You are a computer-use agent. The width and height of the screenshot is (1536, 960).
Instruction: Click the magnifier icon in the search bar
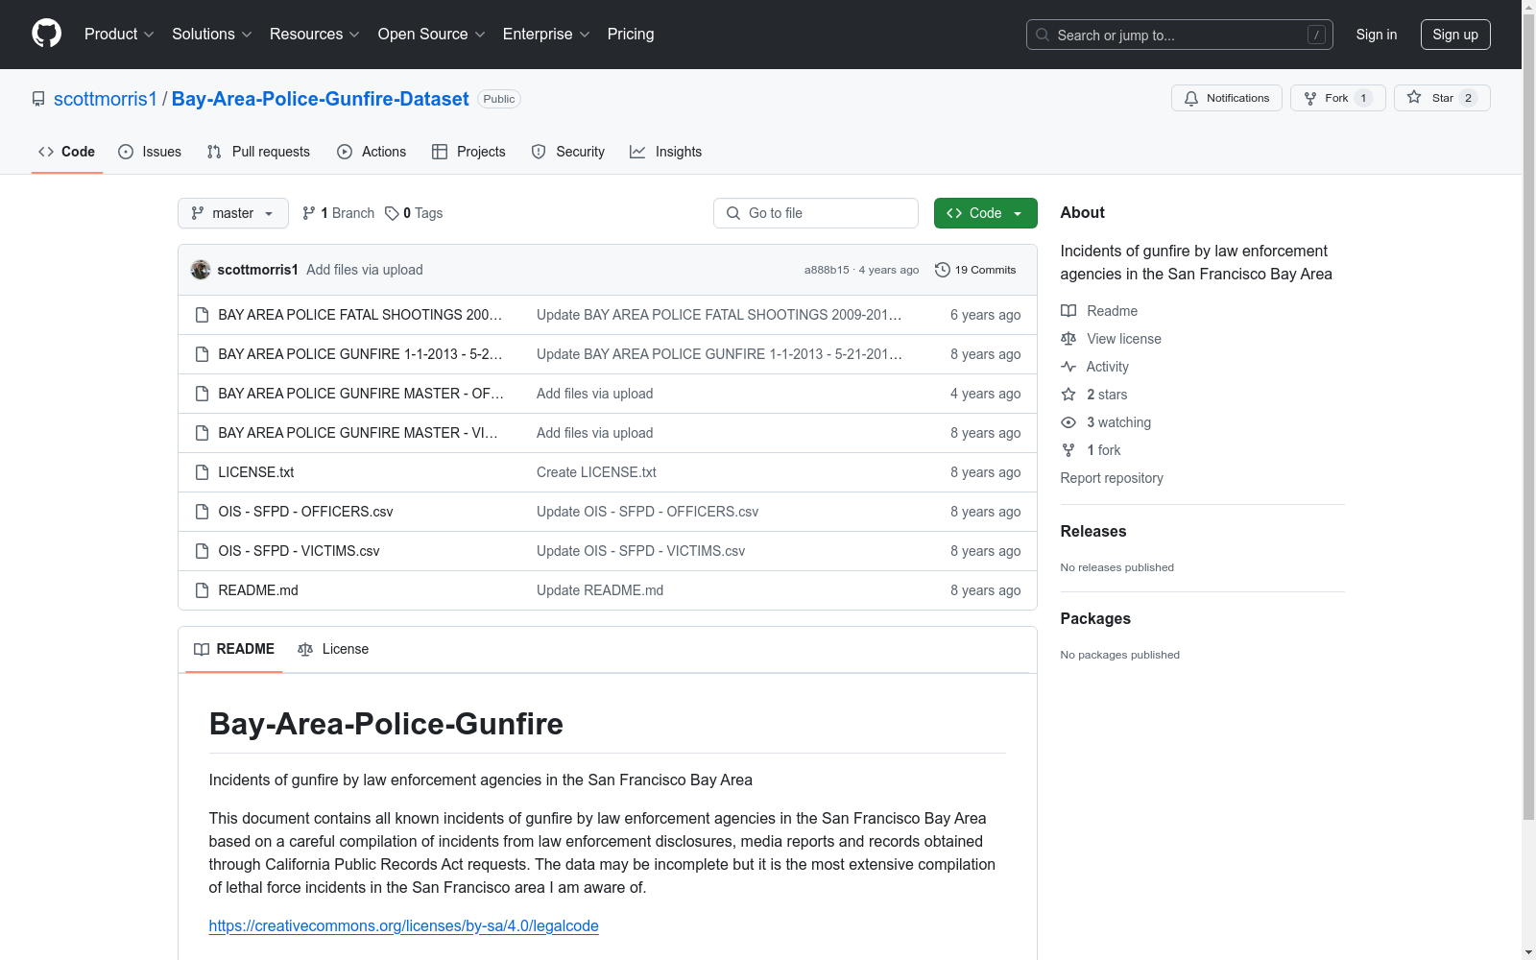1043,35
